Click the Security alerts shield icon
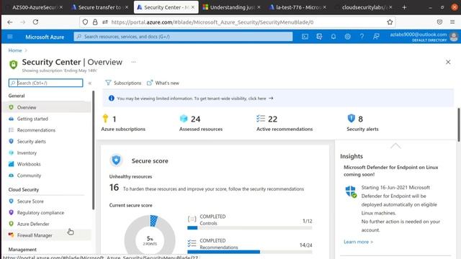The image size is (461, 259). (x=352, y=118)
